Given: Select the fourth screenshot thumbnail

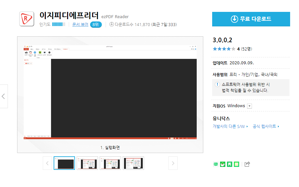Looking at the screenshot, I should (x=133, y=163).
